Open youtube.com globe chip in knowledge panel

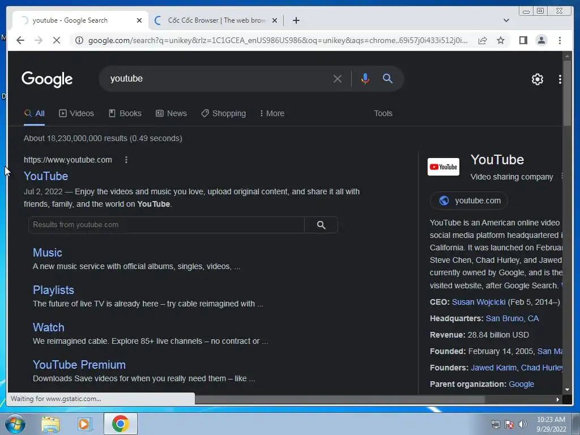468,201
